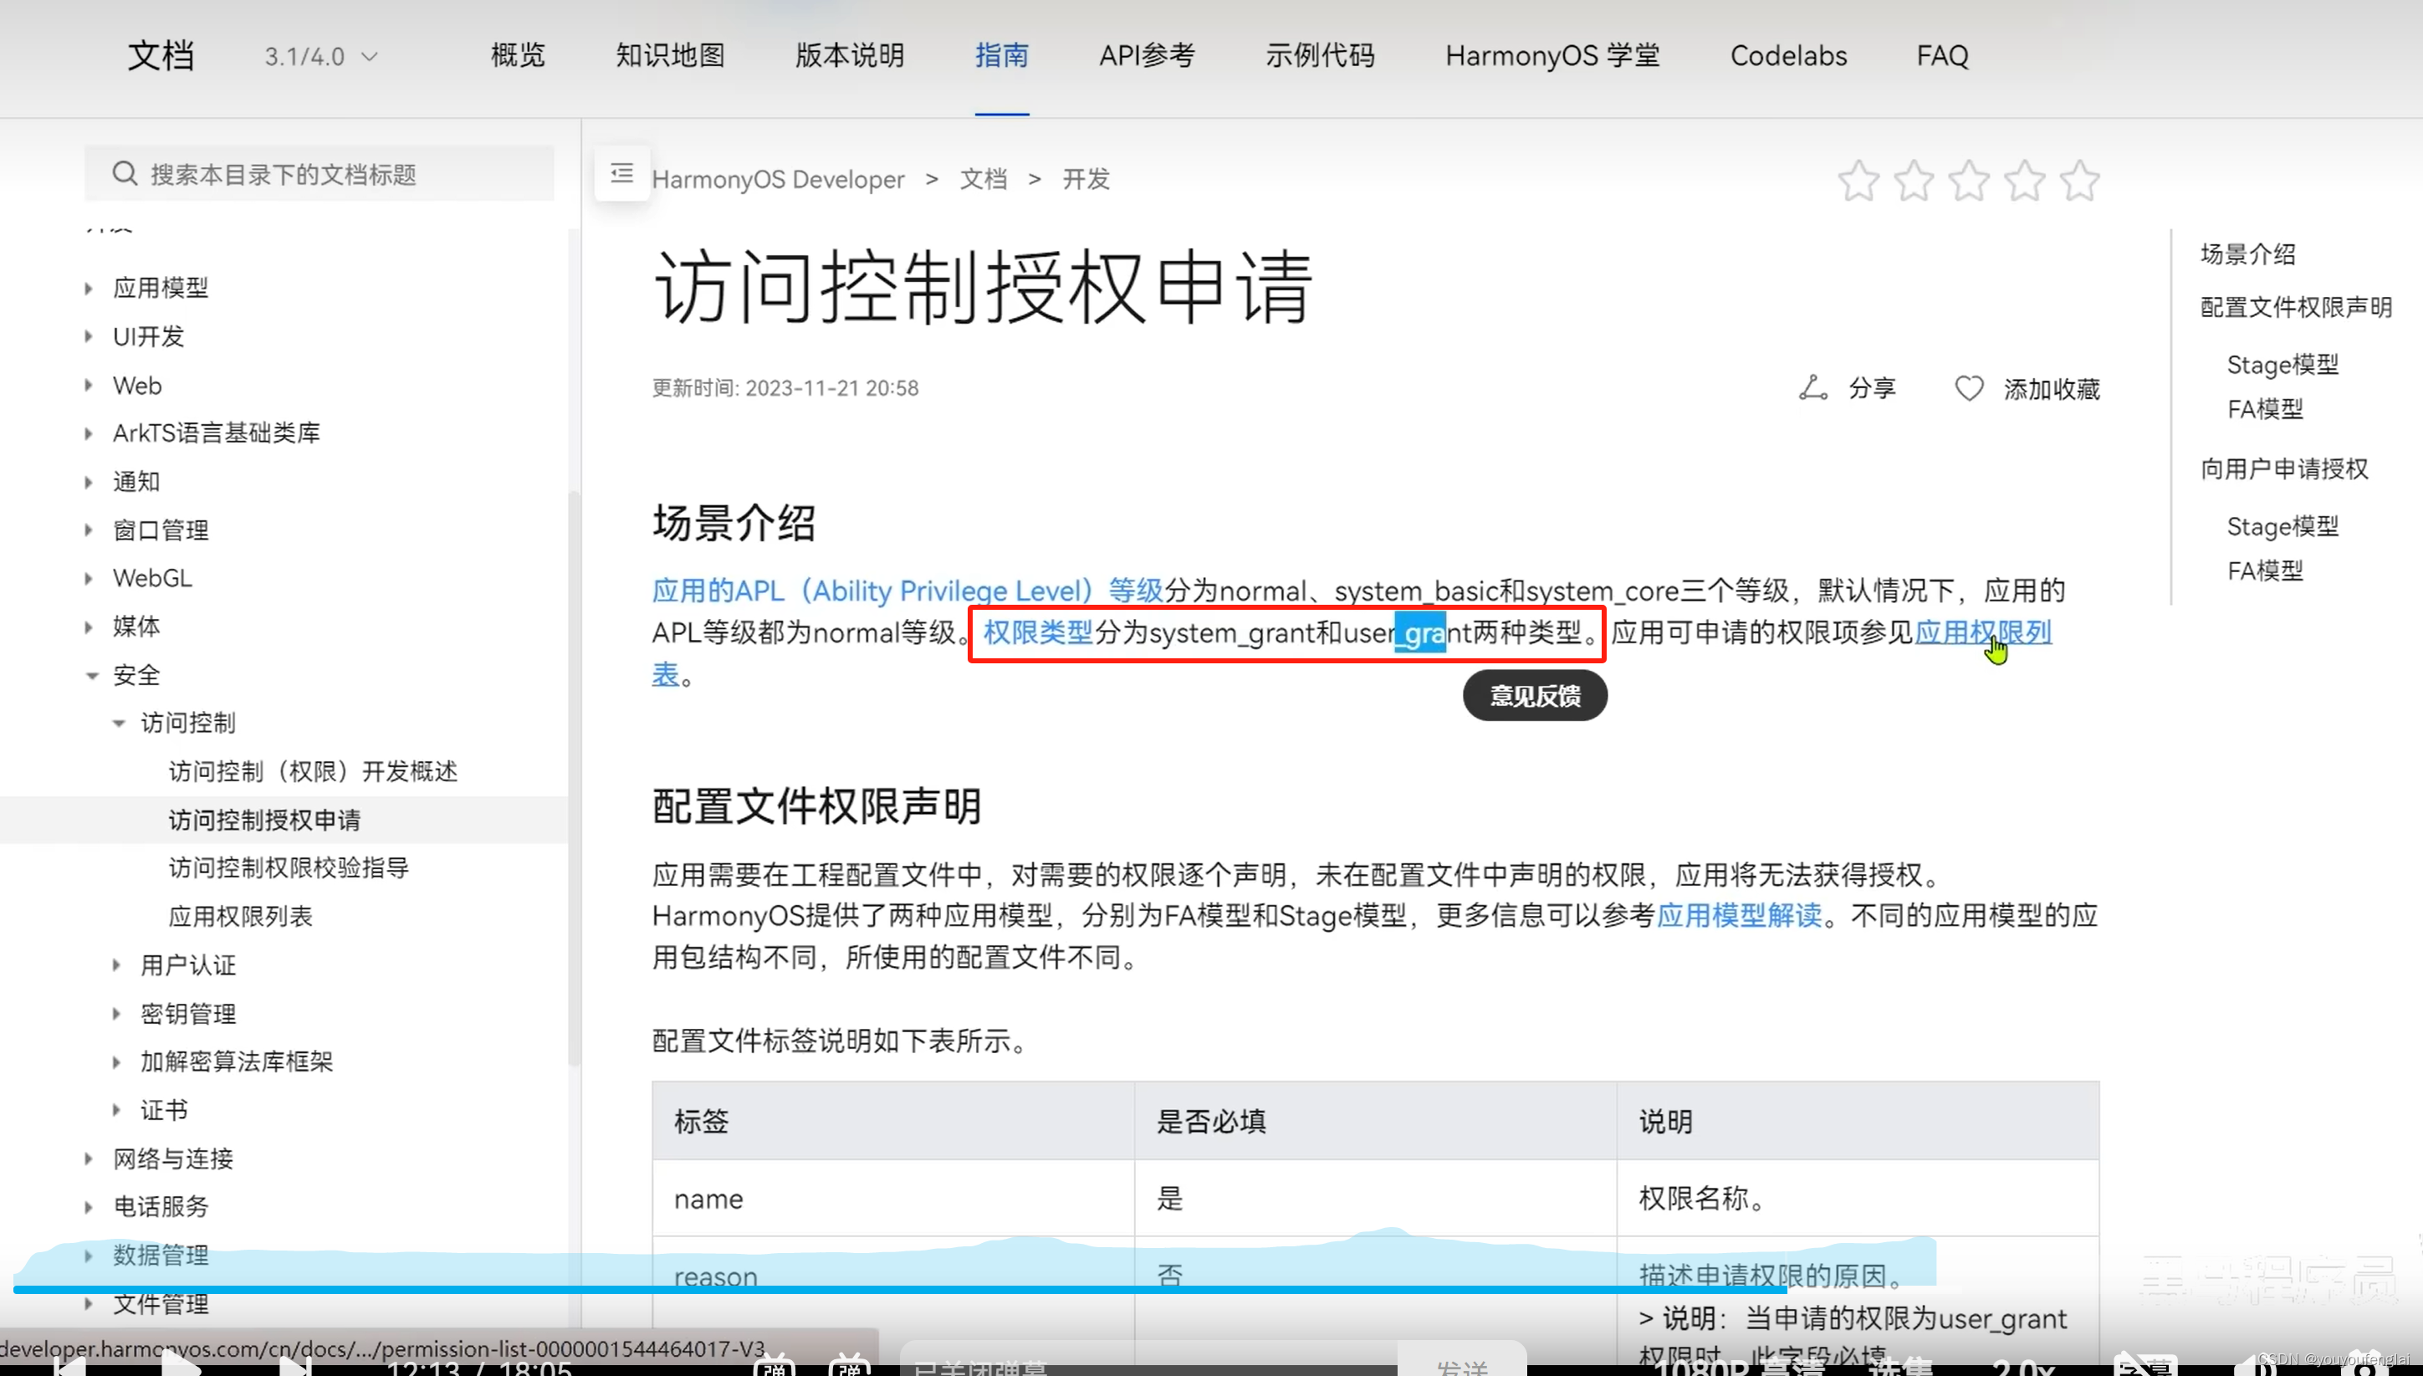
Task: Expand the 网络与连接 node
Action: 89,1158
